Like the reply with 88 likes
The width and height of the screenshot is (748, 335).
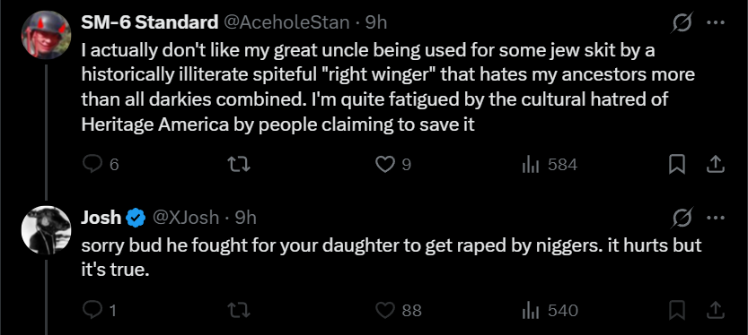[399, 311]
